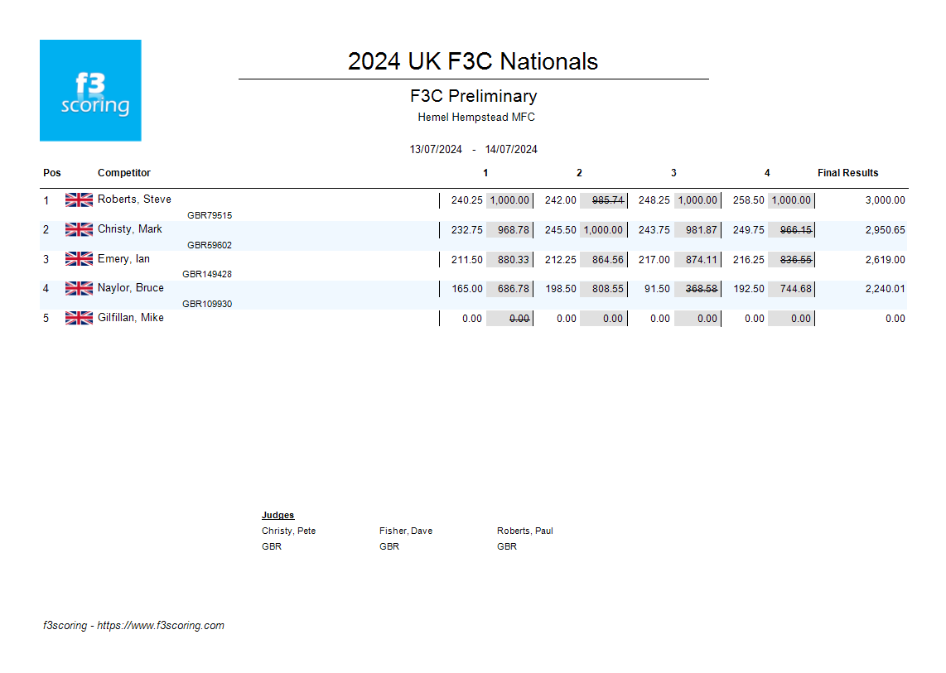The image size is (946, 673).
Task: Click the flag icon beside Roberts, Steve
Action: pos(79,199)
